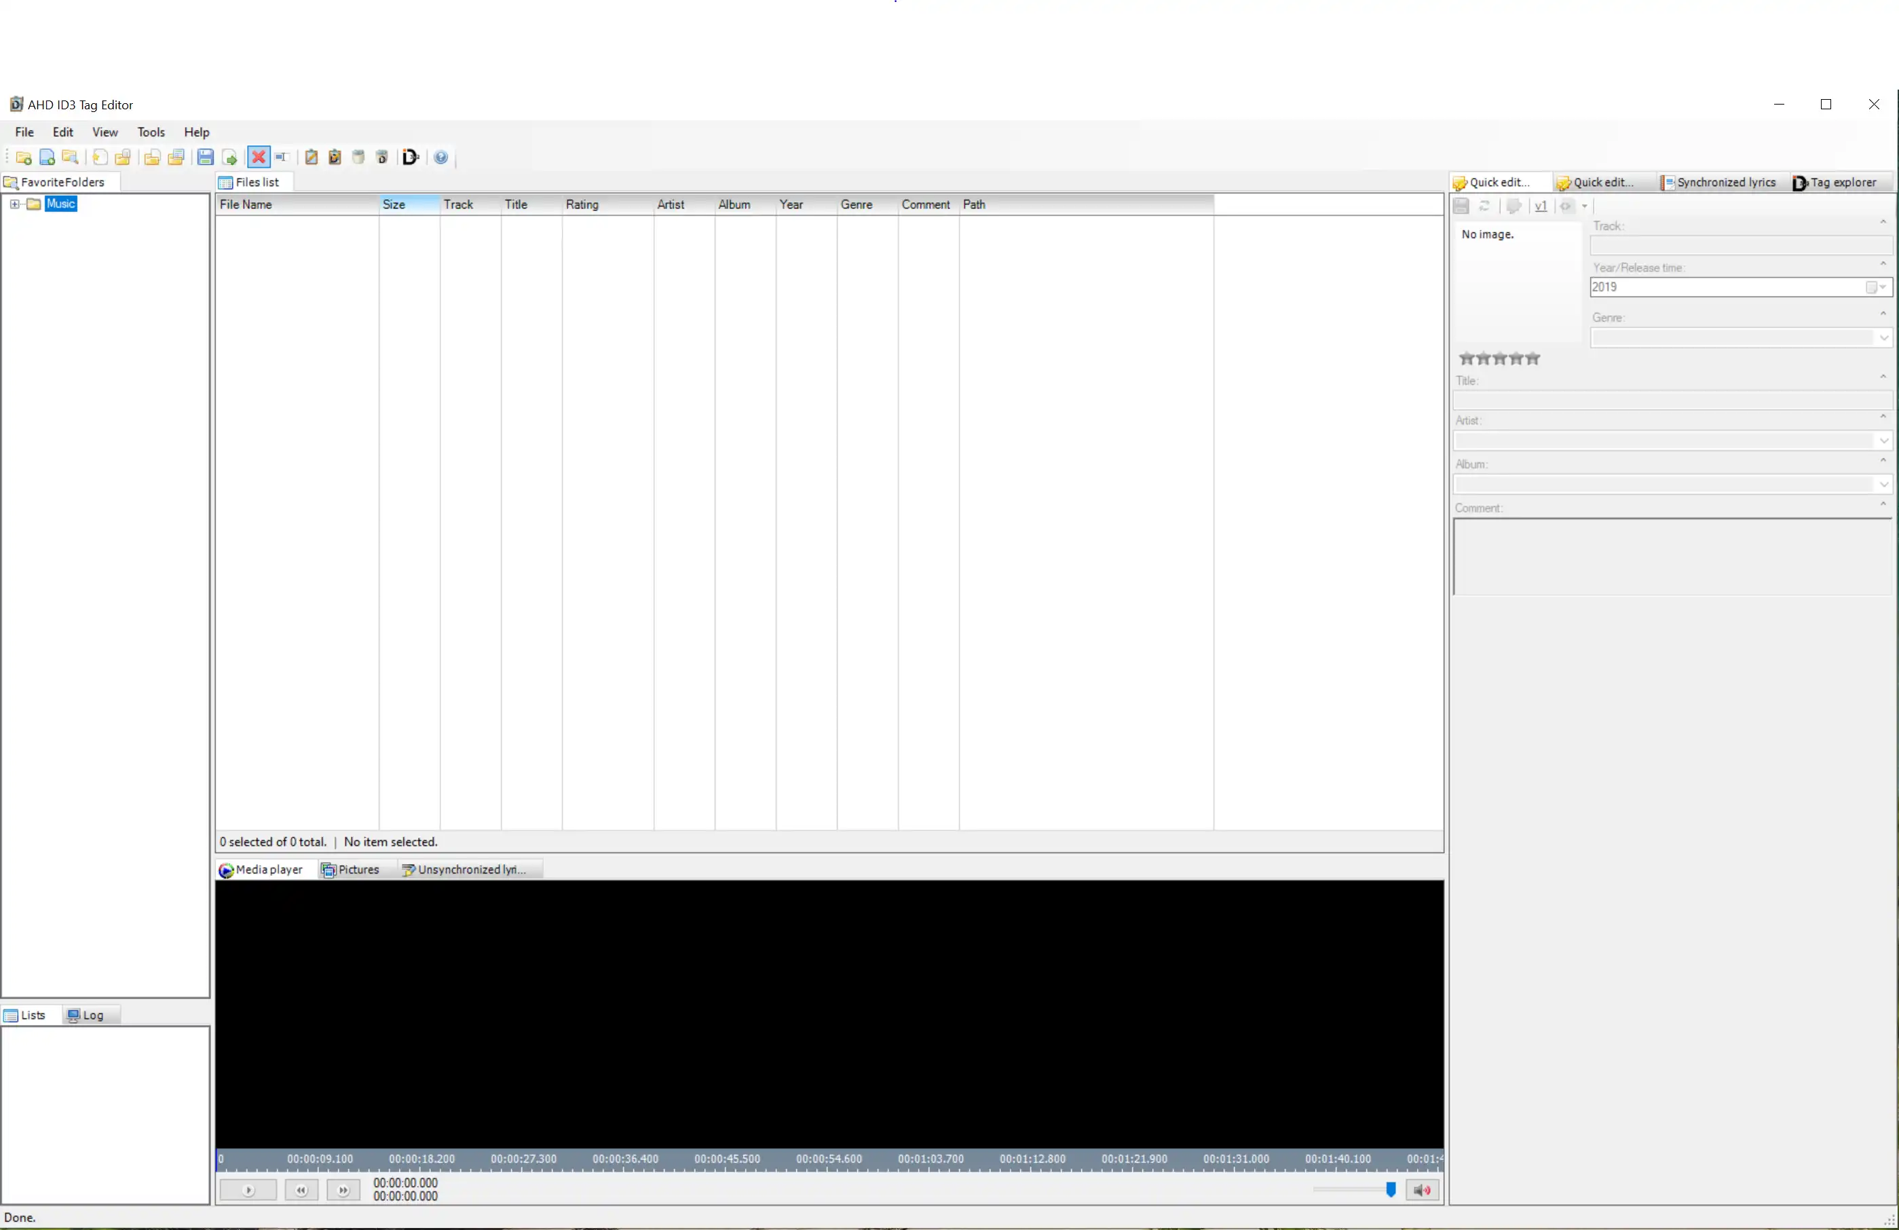Expand the Music folder tree node
Viewport: 1899px width, 1230px height.
[x=14, y=204]
